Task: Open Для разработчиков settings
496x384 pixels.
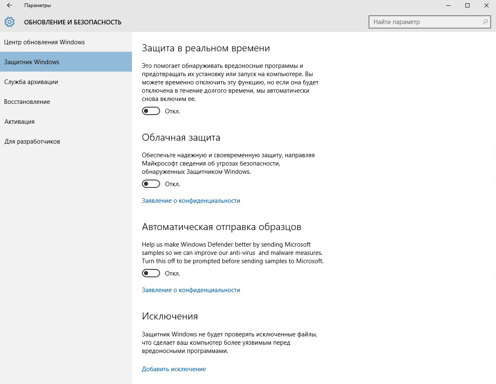Action: point(32,142)
